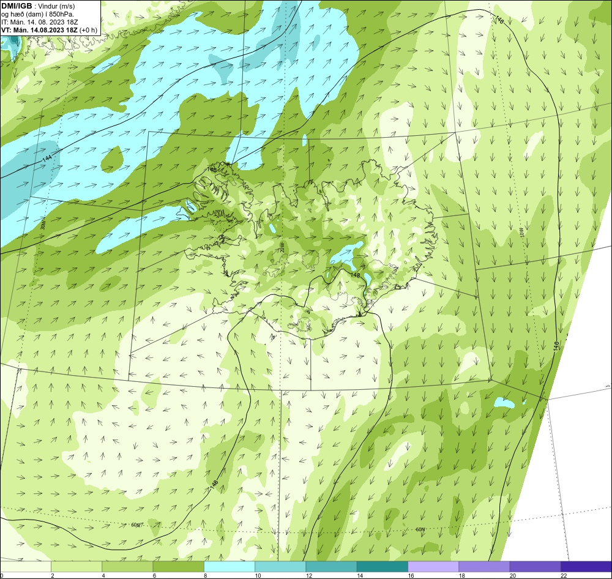Viewport: 612px width, 579px height.
Task: Select the 4–6 m/s green legend swatch
Action: coord(127,567)
